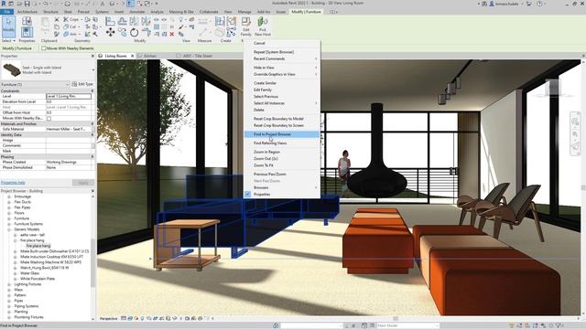Click the Edit Type button
586x329 pixels.
[x=82, y=84]
